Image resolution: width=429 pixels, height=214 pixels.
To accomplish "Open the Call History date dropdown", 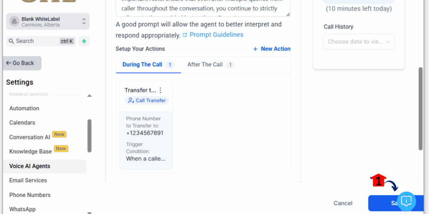I will 359,42.
